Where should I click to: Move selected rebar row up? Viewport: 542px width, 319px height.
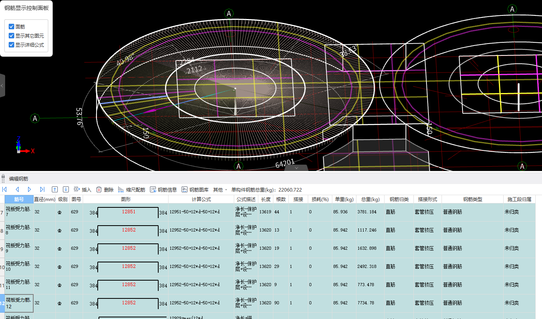[x=55, y=190]
